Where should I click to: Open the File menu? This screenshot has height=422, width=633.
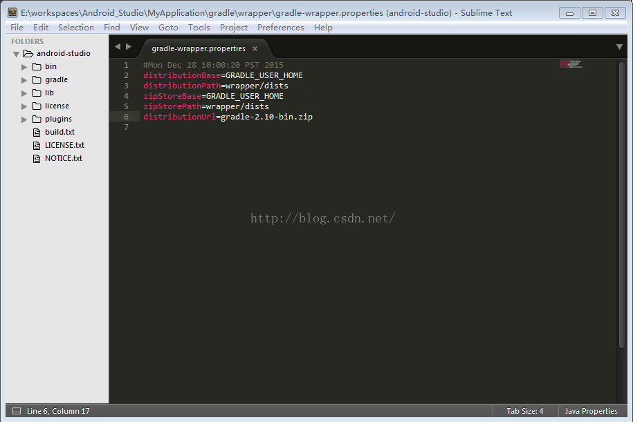(17, 28)
